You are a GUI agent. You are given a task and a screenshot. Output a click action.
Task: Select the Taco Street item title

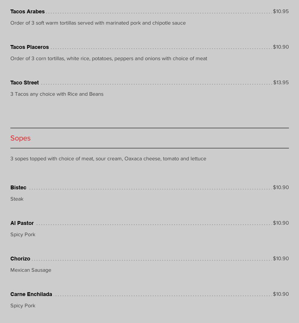[x=25, y=83]
